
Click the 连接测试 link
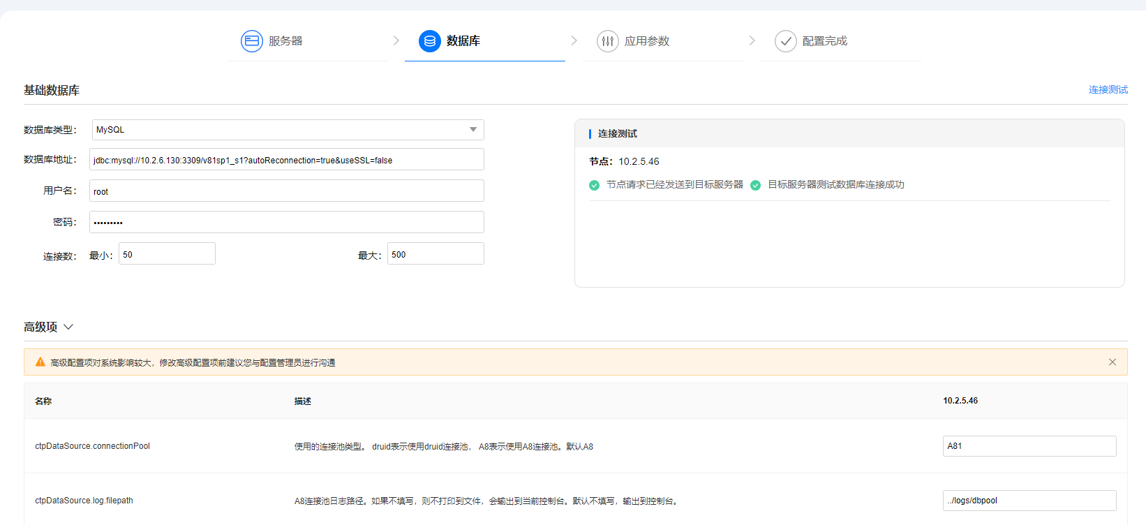(x=1108, y=89)
